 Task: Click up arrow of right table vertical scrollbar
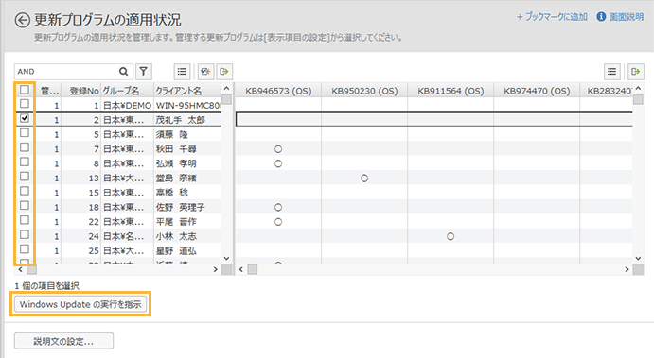pyautogui.click(x=638, y=88)
